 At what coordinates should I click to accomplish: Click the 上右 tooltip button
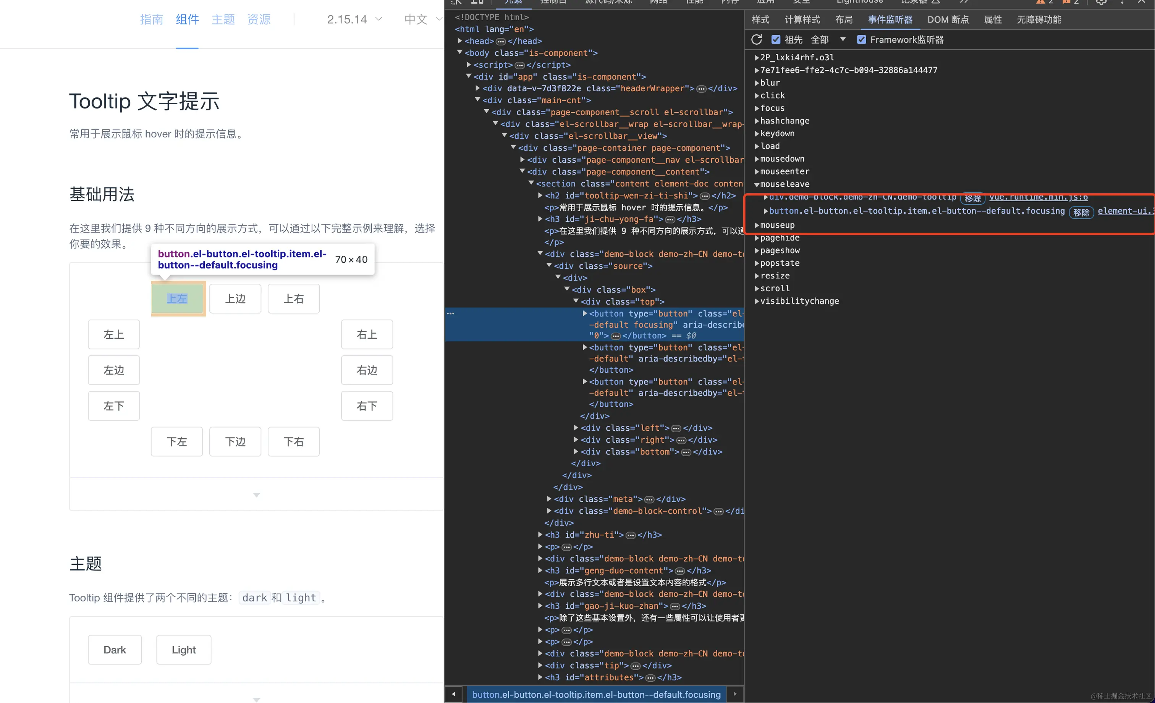[x=293, y=299]
